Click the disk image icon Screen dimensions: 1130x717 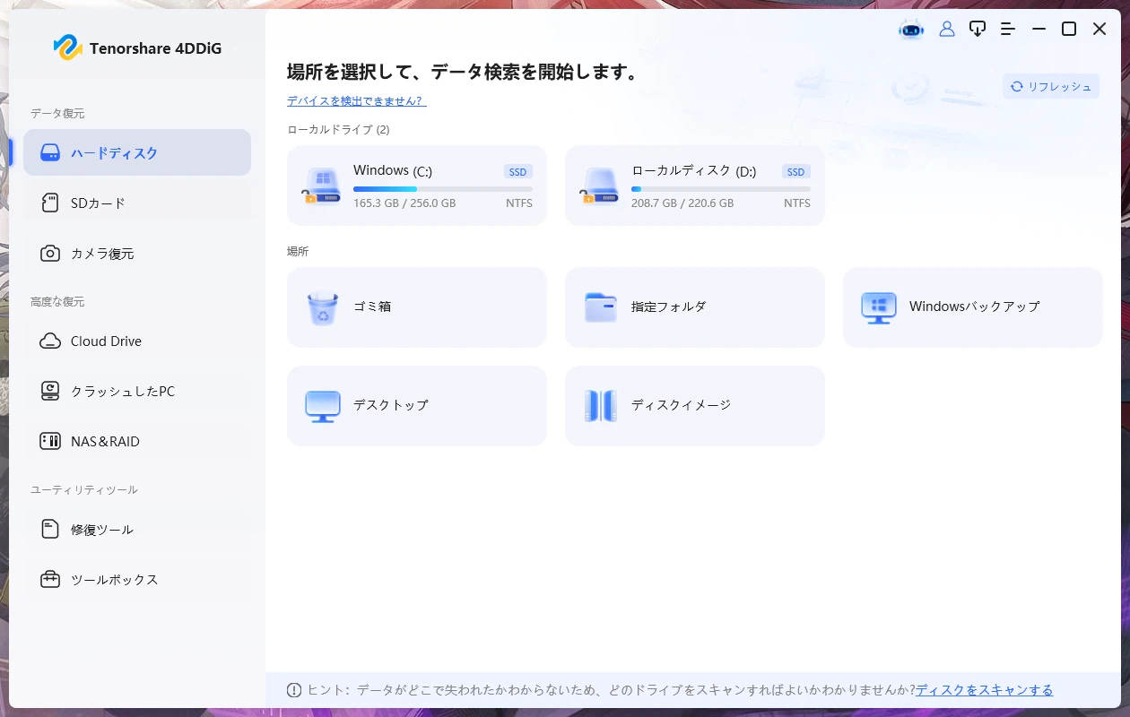pyautogui.click(x=600, y=406)
